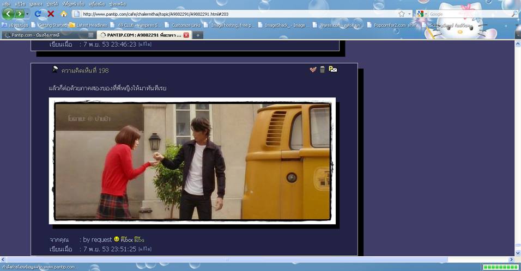Open the Google search engine selector
Image resolution: width=521 pixels, height=271 pixels.
pyautogui.click(x=422, y=14)
